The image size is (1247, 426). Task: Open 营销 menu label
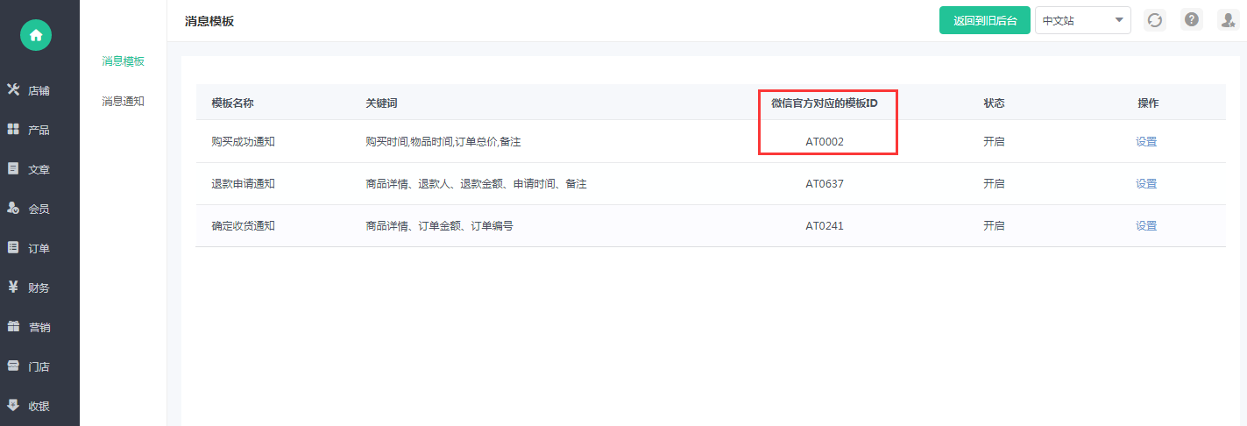tap(39, 327)
